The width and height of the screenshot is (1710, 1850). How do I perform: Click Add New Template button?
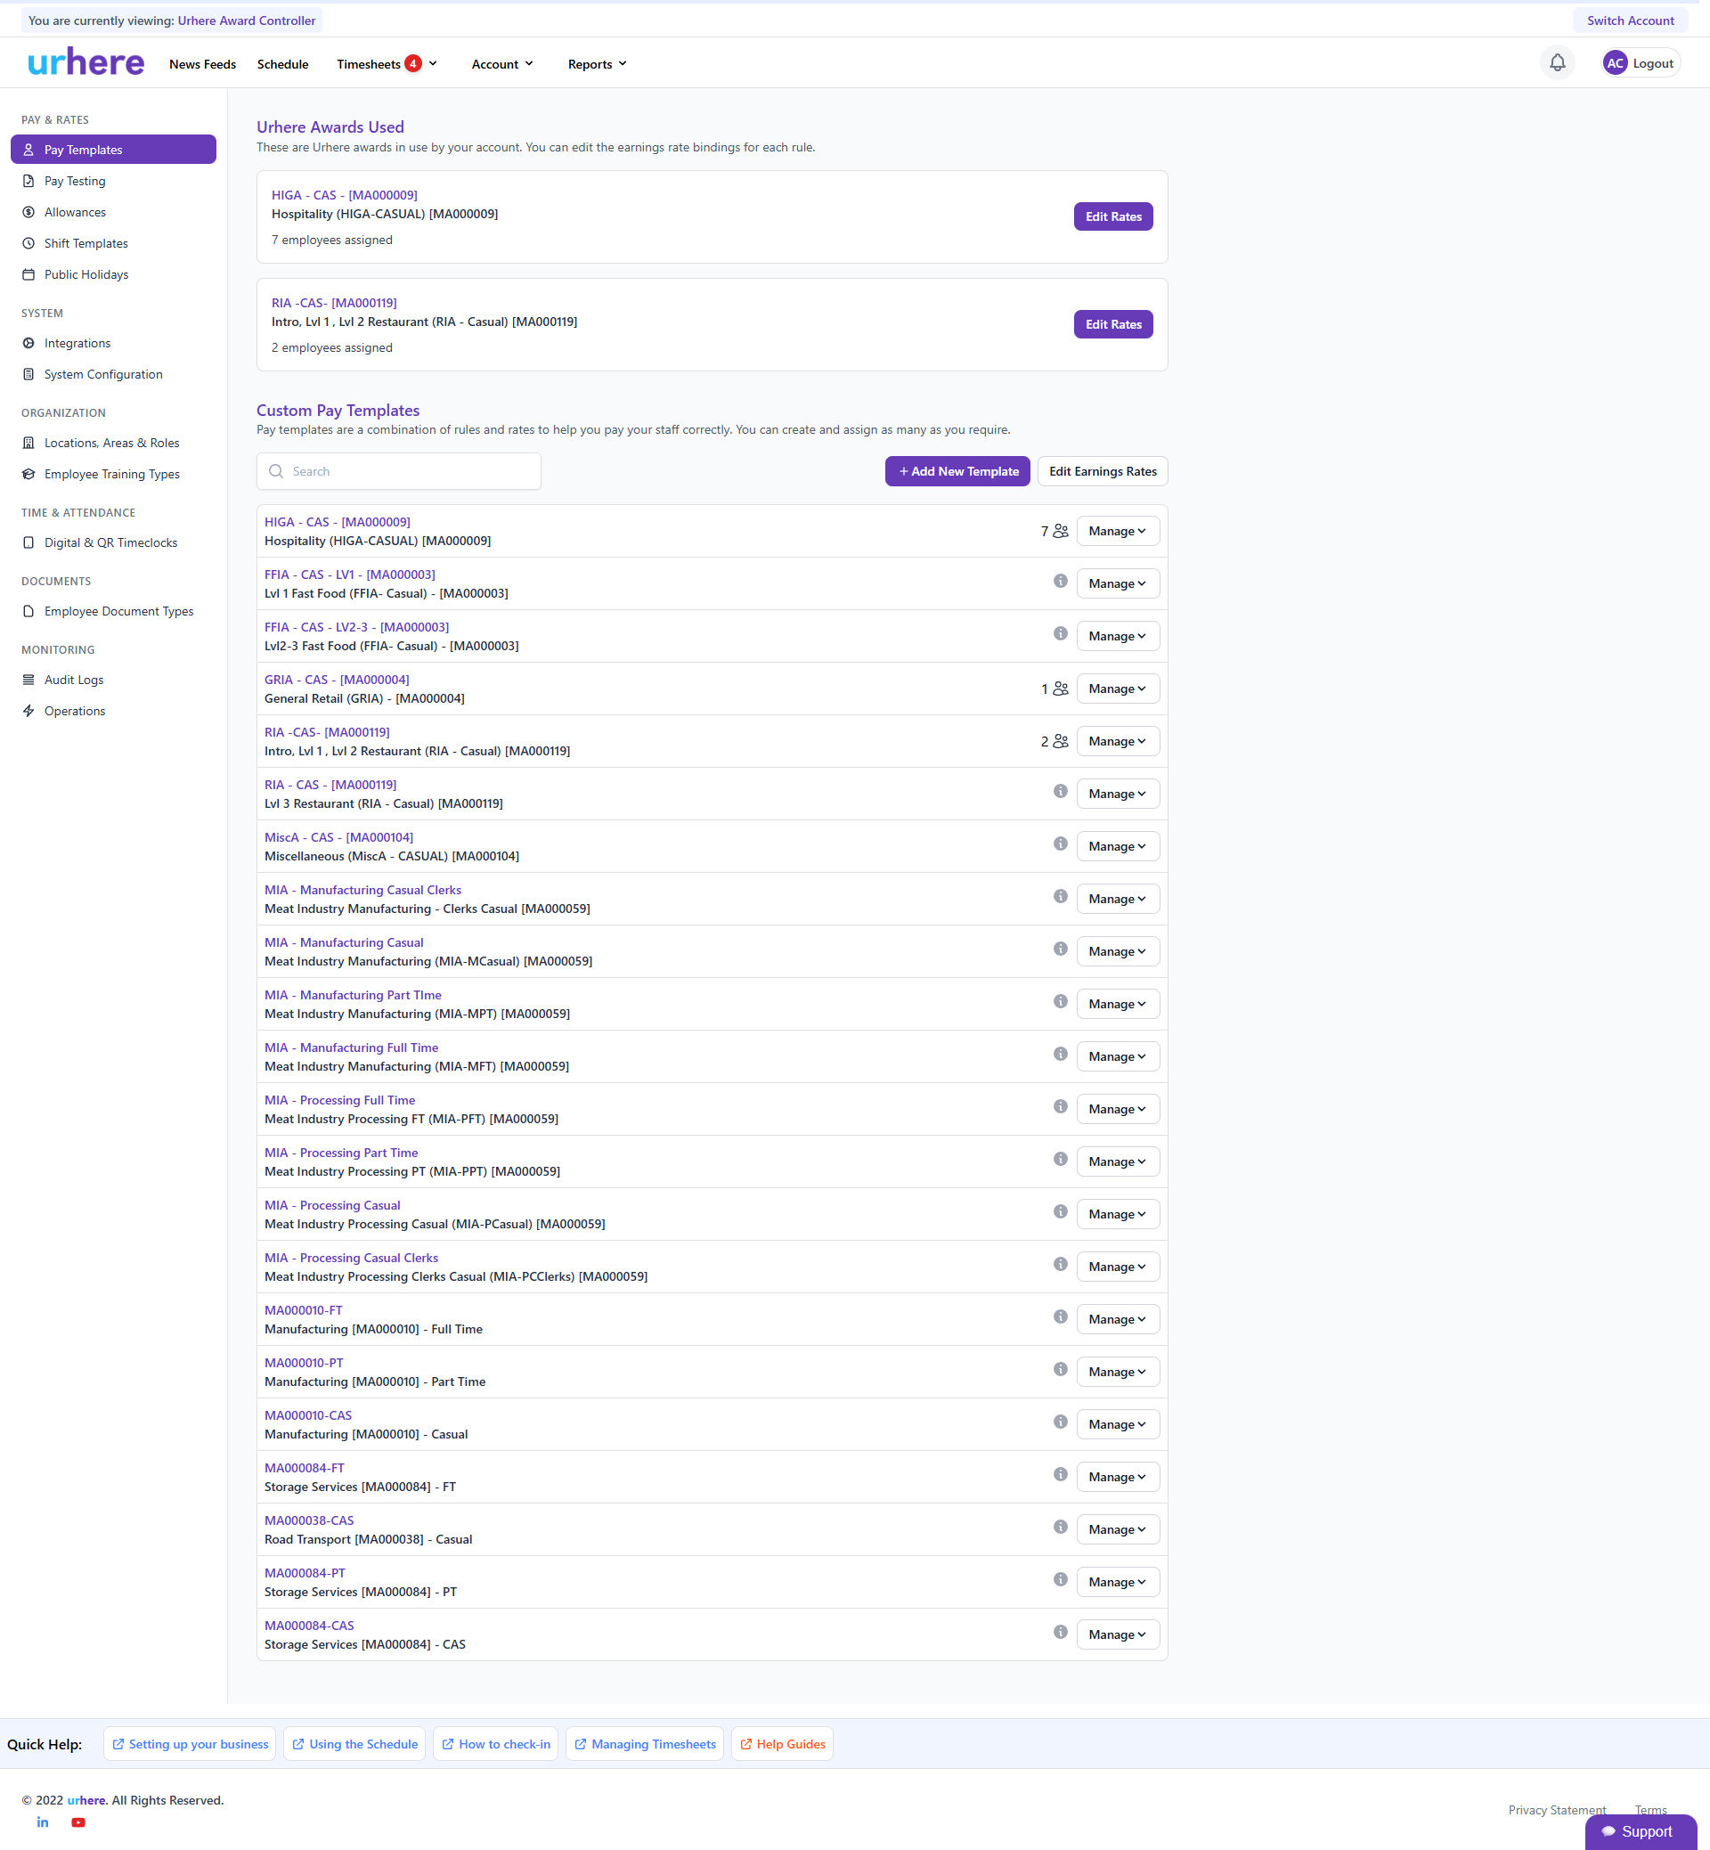957,471
